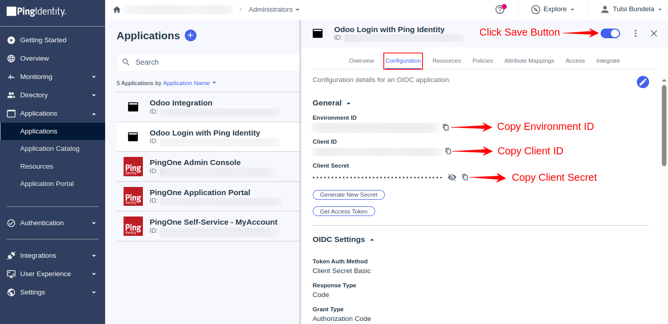668x324 pixels.
Task: Click the Directory people icon
Action: tap(11, 95)
